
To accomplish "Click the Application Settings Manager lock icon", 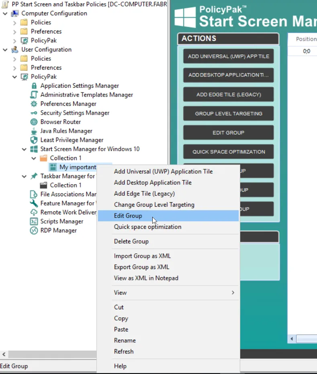I will tap(34, 86).
